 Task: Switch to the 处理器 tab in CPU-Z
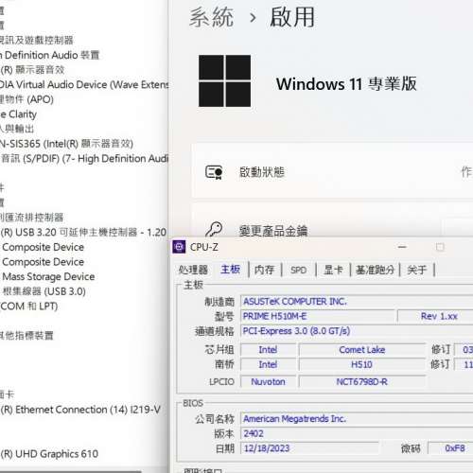[193, 270]
